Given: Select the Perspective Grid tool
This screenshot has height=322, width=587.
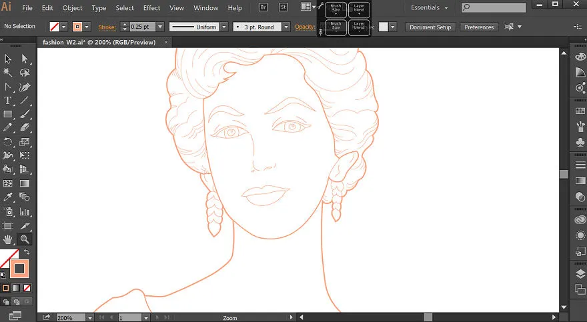Looking at the screenshot, I should 25,169.
